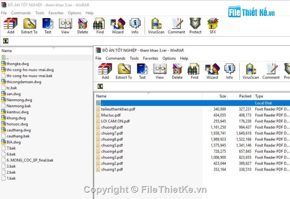The height and width of the screenshot is (199, 290).
Task: Go up one level in back window
Action: point(5,41)
